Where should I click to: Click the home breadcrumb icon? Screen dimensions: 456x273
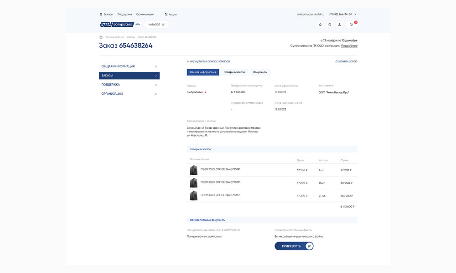(101, 37)
